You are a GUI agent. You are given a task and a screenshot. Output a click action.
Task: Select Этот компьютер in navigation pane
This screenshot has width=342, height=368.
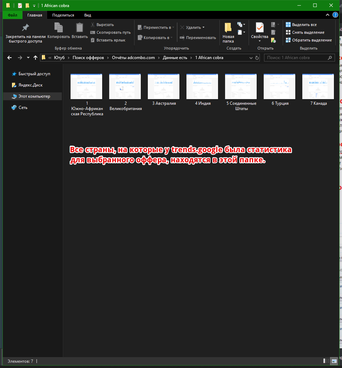click(33, 96)
